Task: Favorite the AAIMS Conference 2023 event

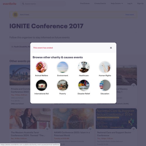Action: (x=91, y=129)
